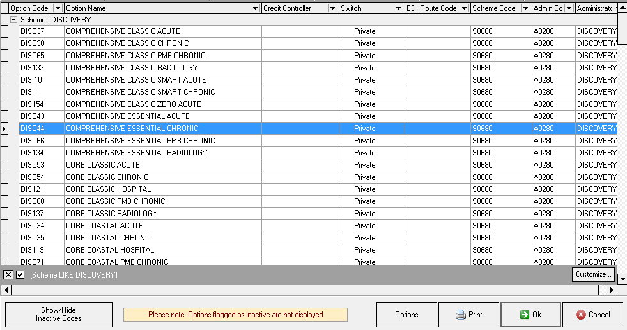This screenshot has width=627, height=330.
Task: Select COMPREHENSIVE CLASSIC SMART CHRONIC row
Action: tap(163, 92)
